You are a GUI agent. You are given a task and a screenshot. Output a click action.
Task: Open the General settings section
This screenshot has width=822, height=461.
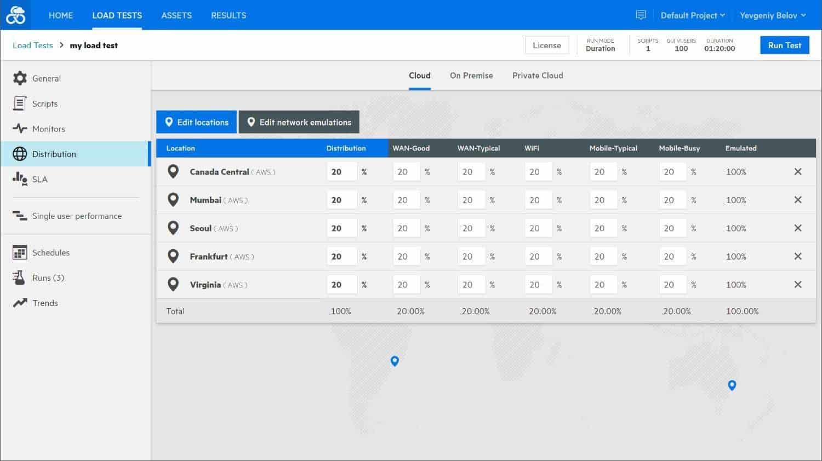[x=76, y=78]
